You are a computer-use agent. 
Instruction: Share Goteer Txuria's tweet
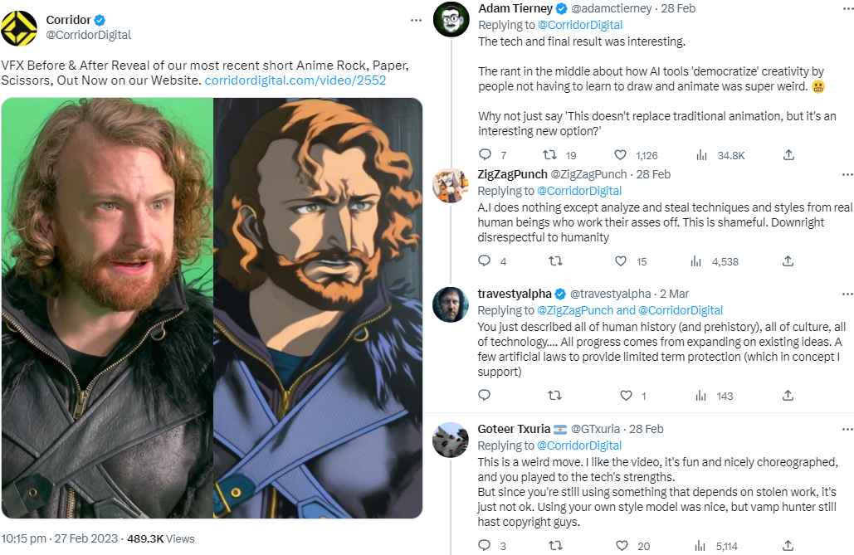(x=788, y=545)
